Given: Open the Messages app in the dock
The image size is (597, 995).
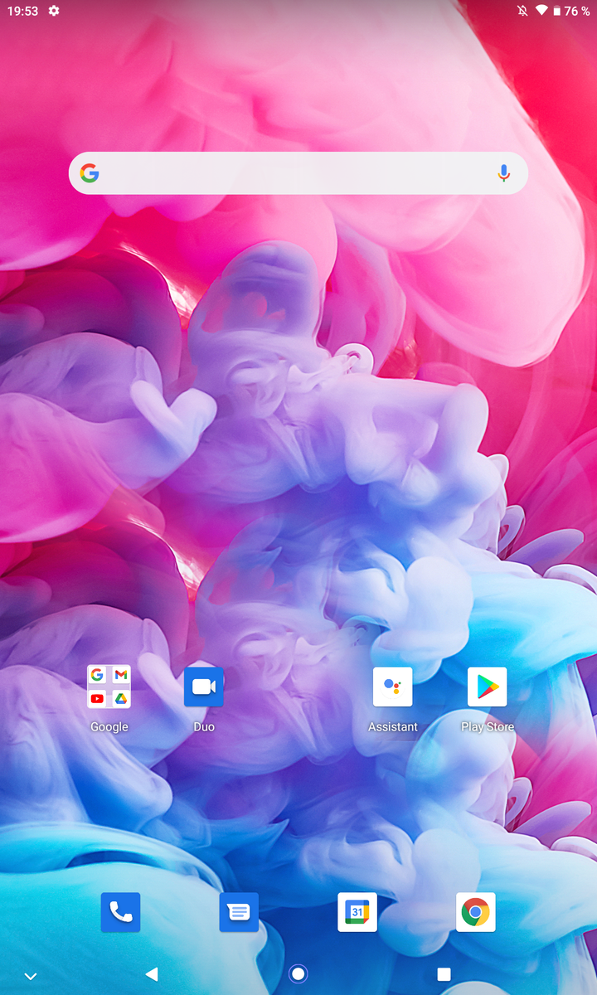Looking at the screenshot, I should tap(239, 912).
